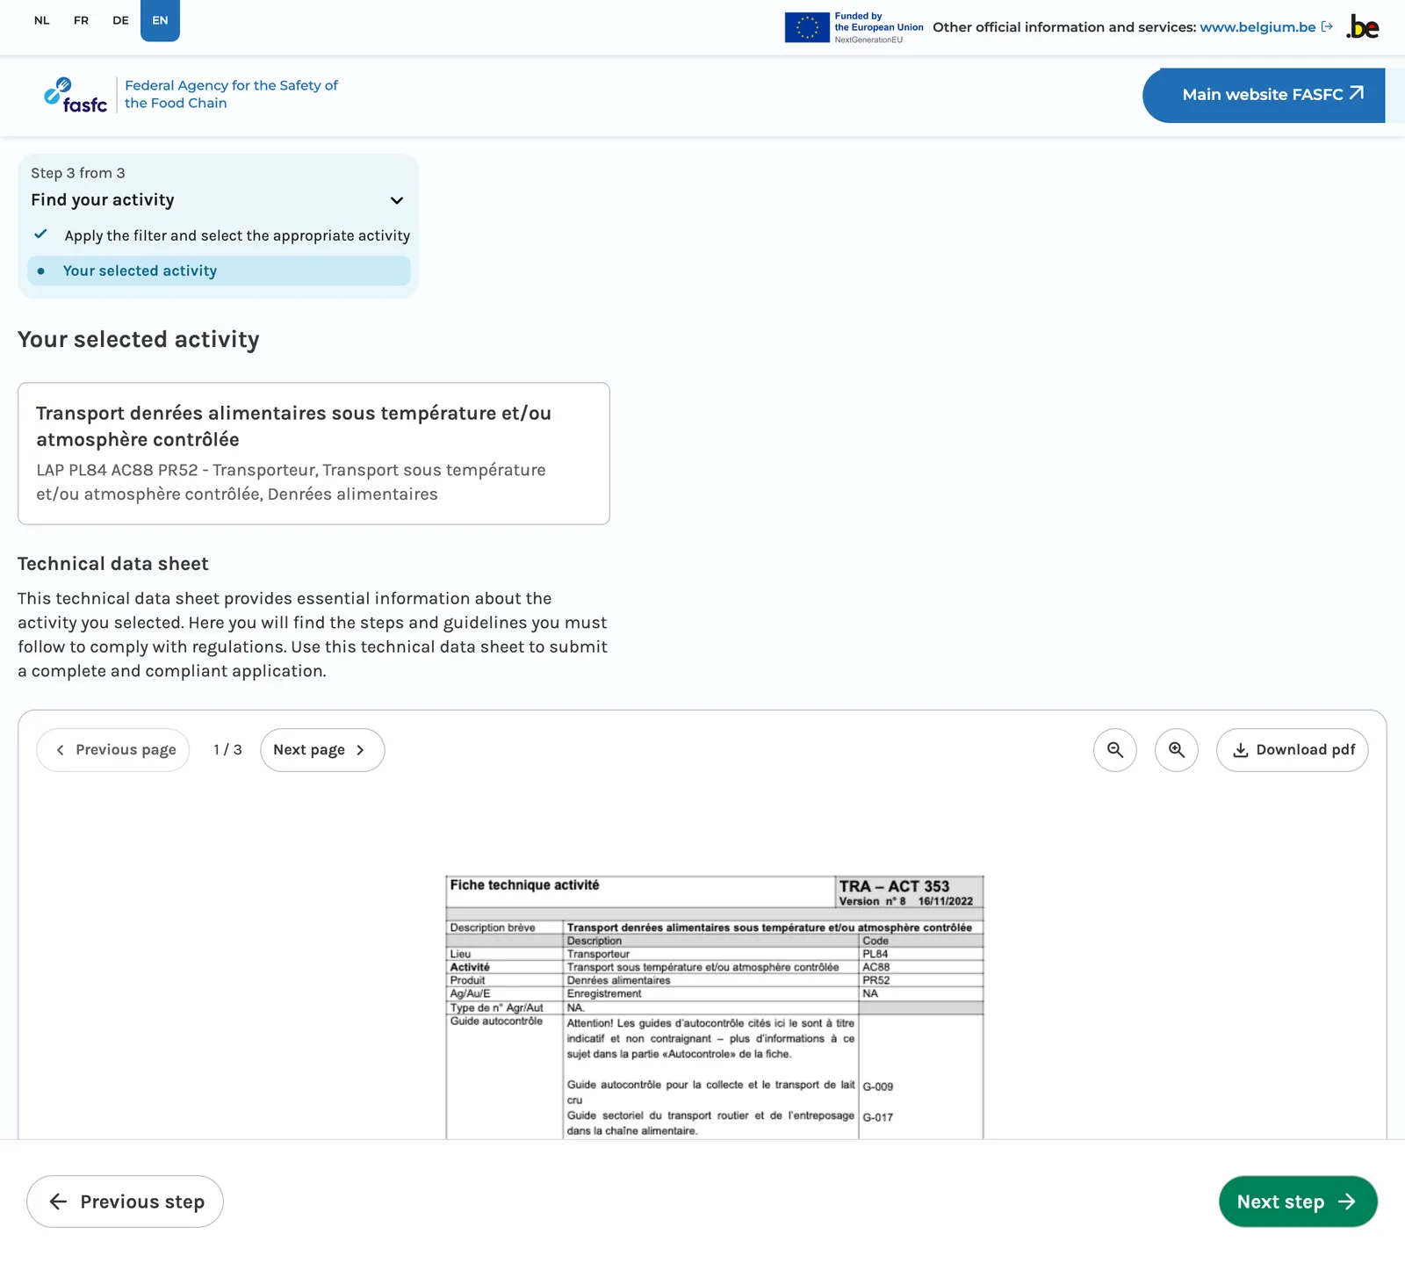Continue with Next step button
The image size is (1405, 1263).
pyautogui.click(x=1298, y=1202)
